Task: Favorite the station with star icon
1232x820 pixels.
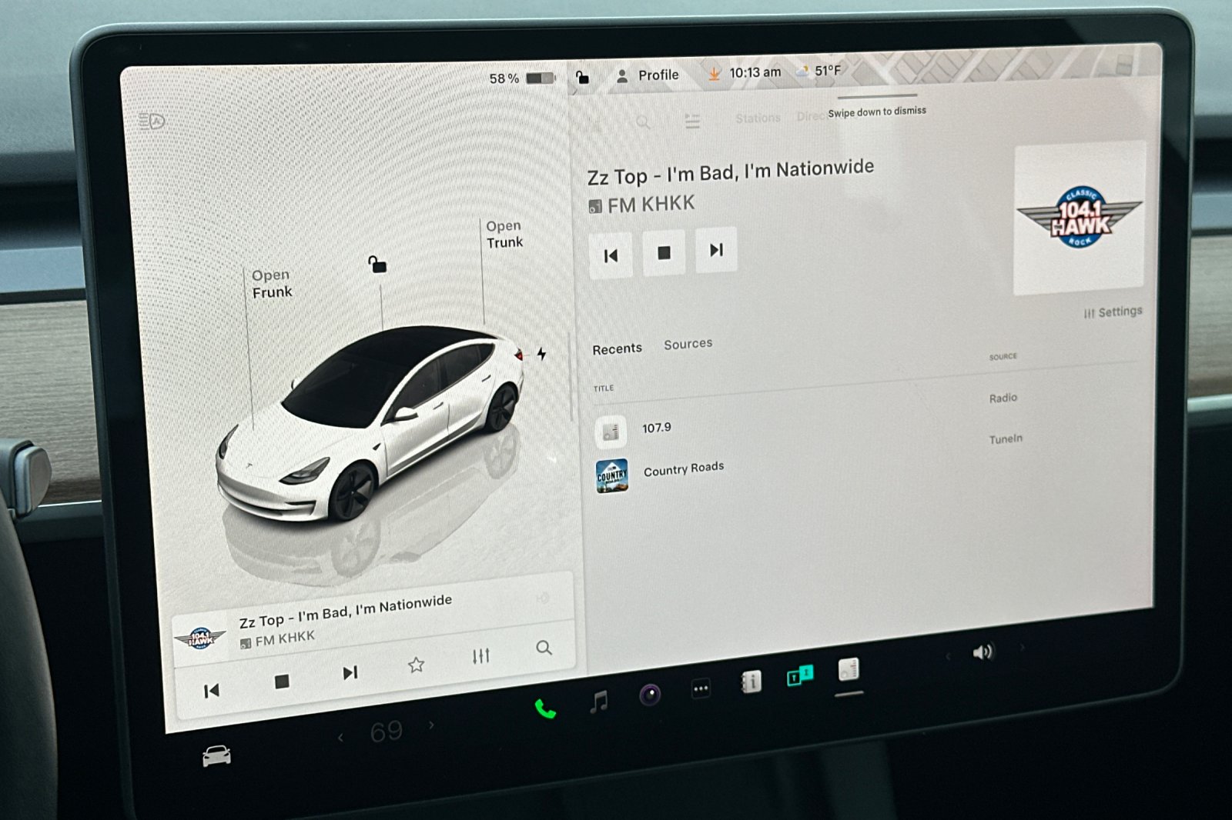Action: click(416, 665)
